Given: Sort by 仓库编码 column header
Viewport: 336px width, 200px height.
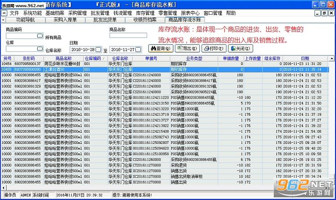Looking at the screenshot, I should pyautogui.click(x=95, y=58).
